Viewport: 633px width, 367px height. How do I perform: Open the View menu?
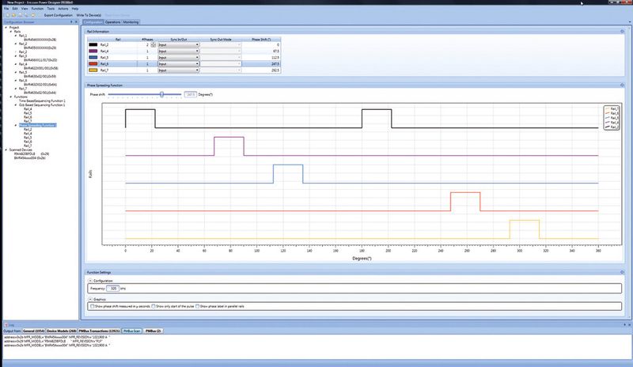pyautogui.click(x=25, y=9)
